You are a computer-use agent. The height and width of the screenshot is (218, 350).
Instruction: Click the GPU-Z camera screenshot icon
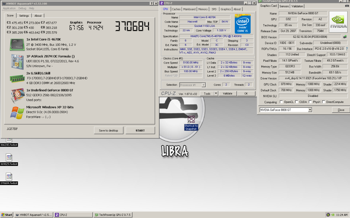click(347, 6)
